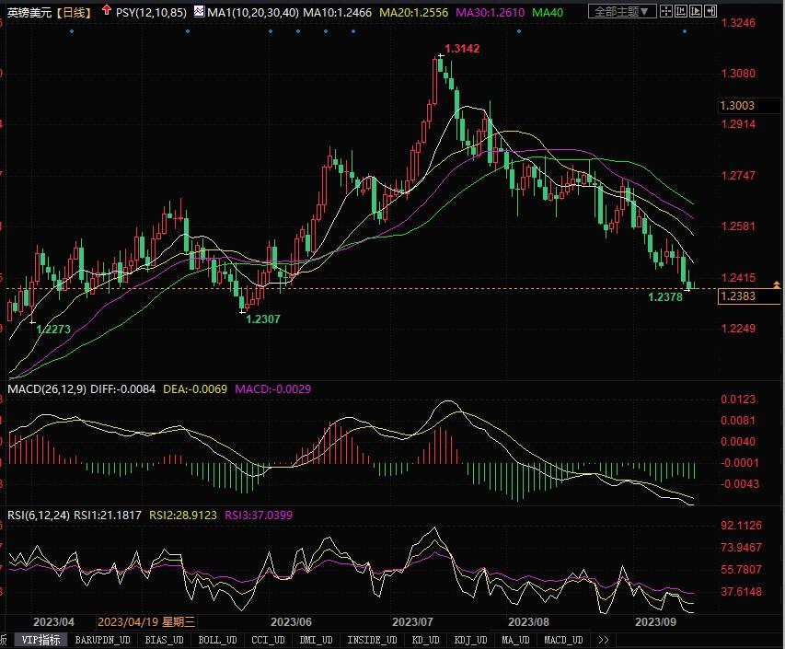Screen dimensions: 785x649
Task: Select the VIP指标 tab
Action: (x=40, y=640)
